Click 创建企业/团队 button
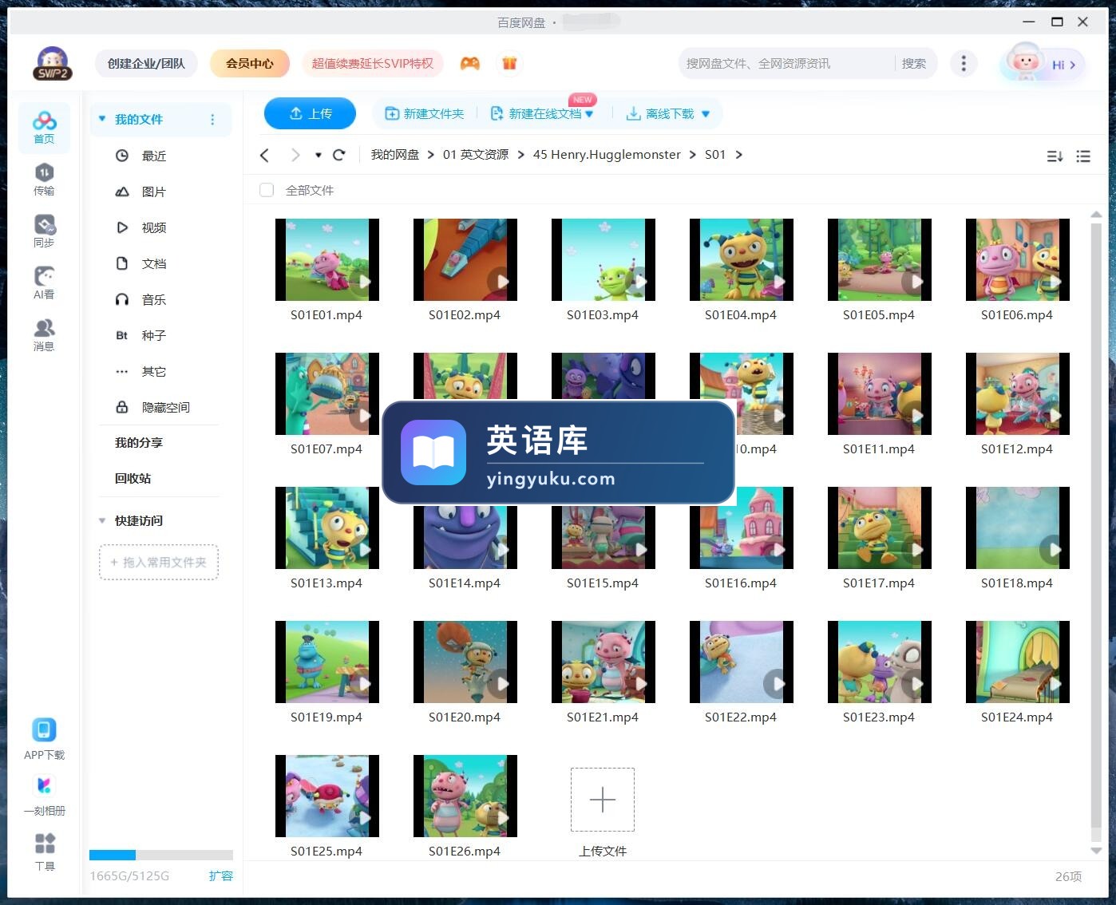This screenshot has height=905, width=1116. (146, 63)
